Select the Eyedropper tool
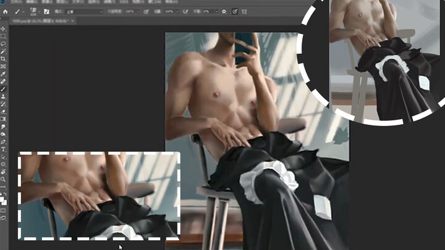This screenshot has width=445, height=250. tap(3, 74)
